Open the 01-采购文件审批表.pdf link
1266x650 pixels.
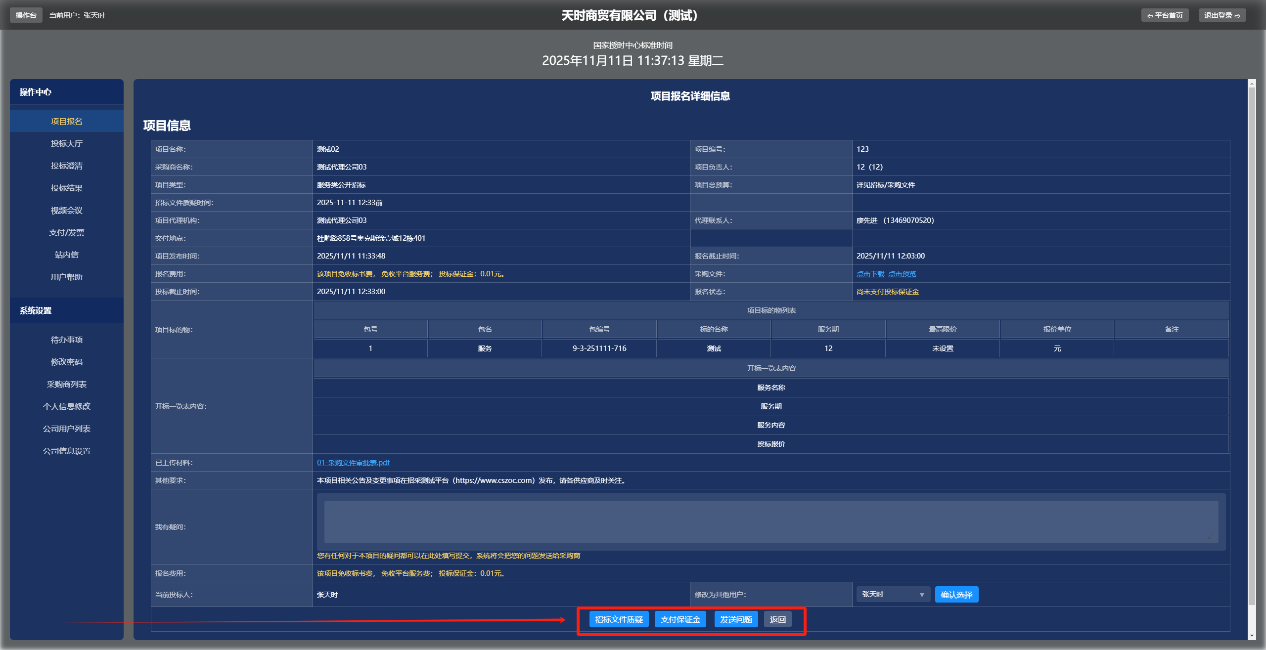[x=353, y=463]
